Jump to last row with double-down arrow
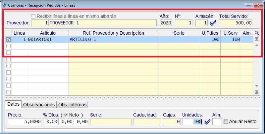 (x=257, y=92)
